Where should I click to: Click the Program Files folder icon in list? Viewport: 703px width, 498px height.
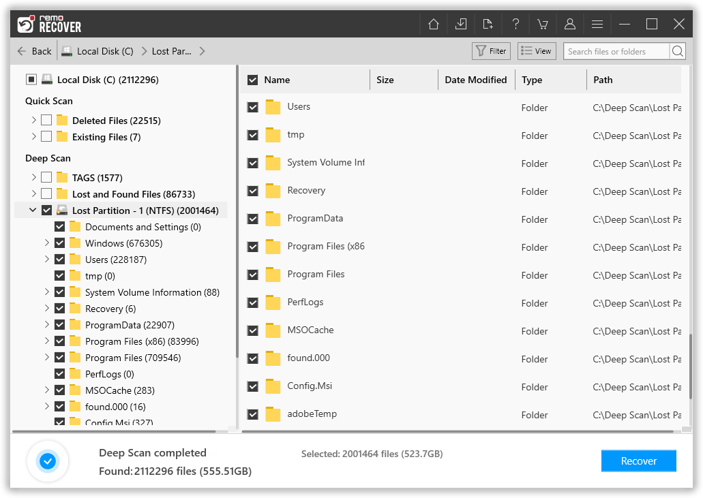coord(273,275)
